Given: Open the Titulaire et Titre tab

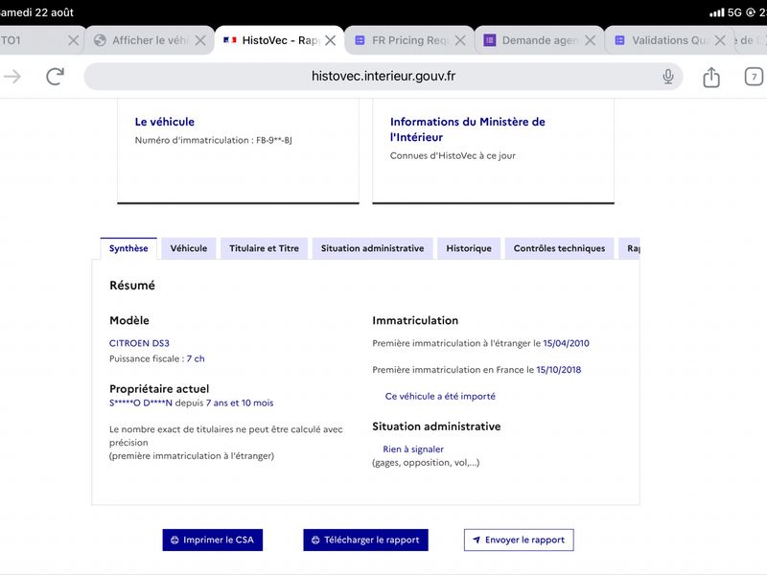Looking at the screenshot, I should tap(265, 248).
